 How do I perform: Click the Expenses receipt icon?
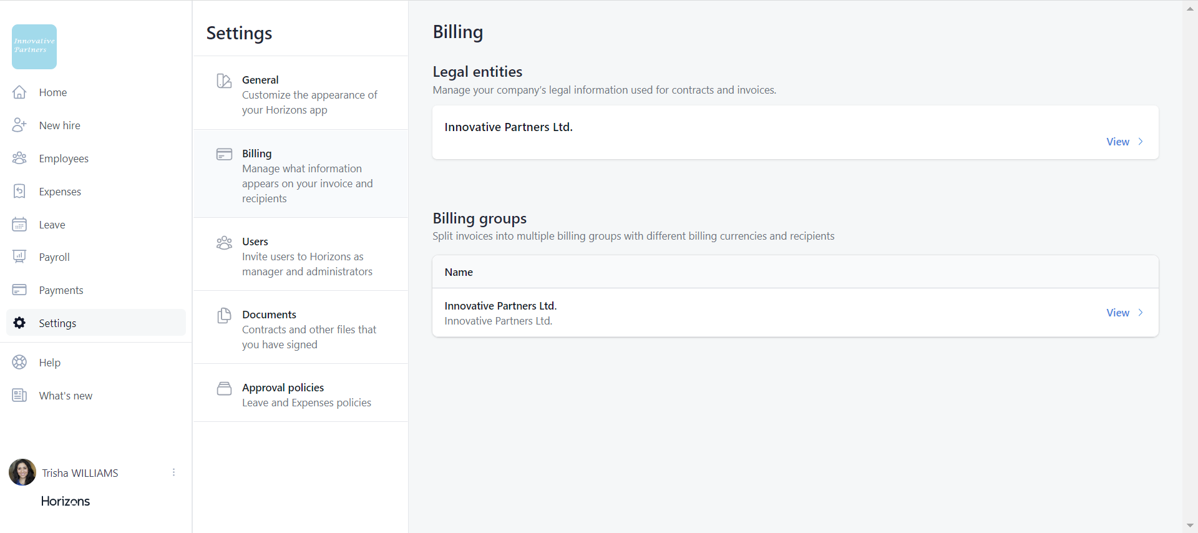coord(19,192)
